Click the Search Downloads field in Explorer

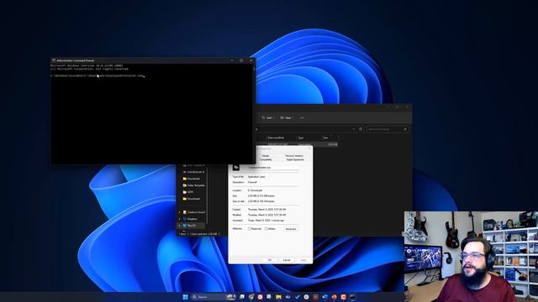coord(388,129)
